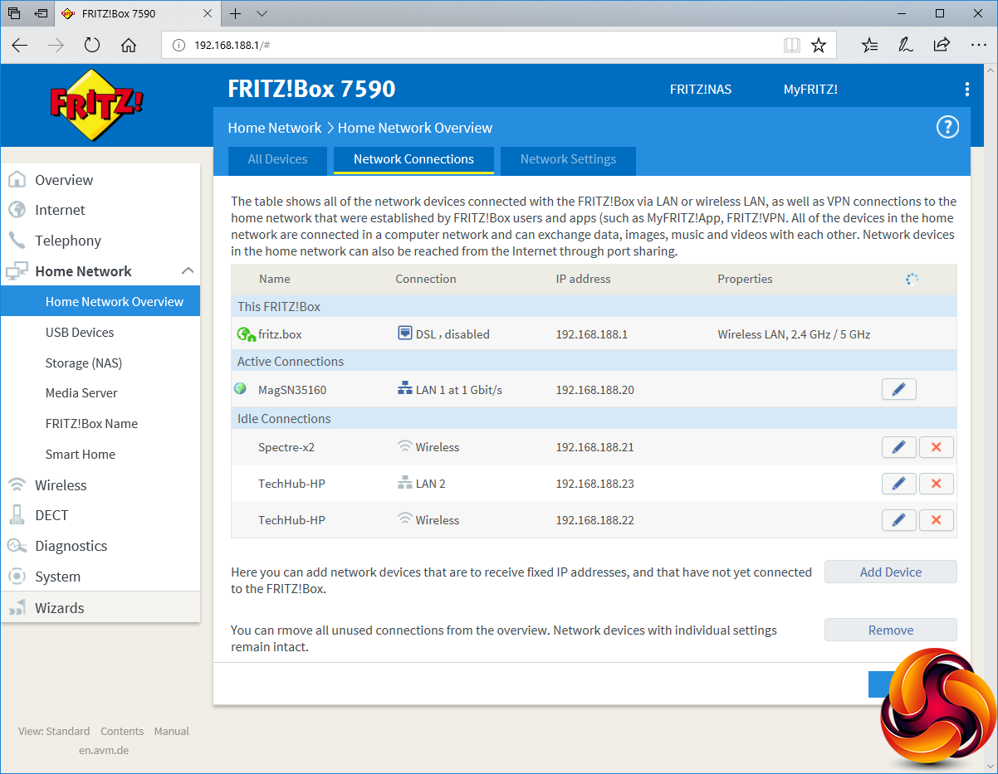Close the FRITZ!Box 7590 browser tab

208,14
